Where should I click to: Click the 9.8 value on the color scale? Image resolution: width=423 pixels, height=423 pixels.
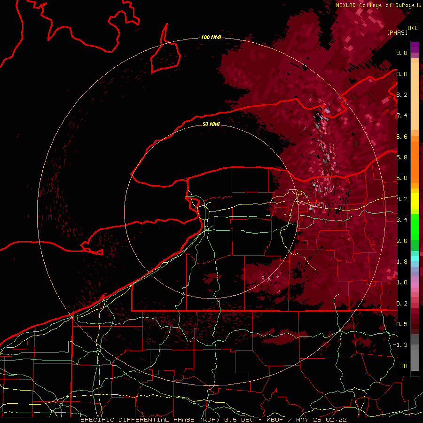(x=402, y=53)
